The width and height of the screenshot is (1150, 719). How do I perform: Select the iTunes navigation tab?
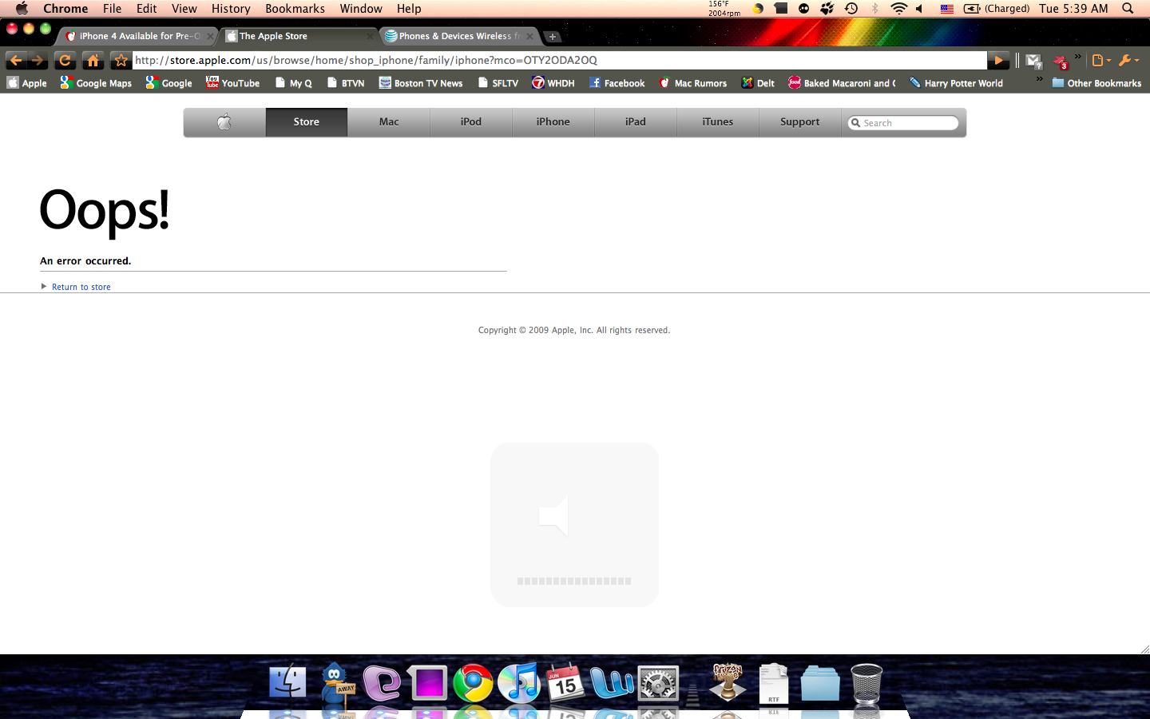pyautogui.click(x=718, y=122)
